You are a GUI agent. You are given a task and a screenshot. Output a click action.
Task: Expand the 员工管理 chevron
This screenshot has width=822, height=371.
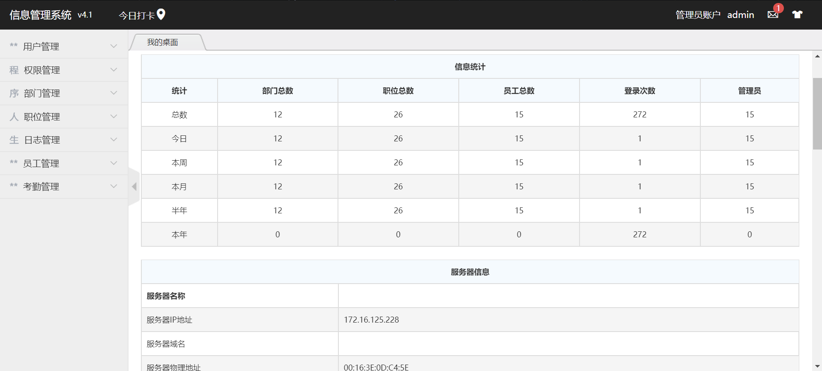(114, 163)
